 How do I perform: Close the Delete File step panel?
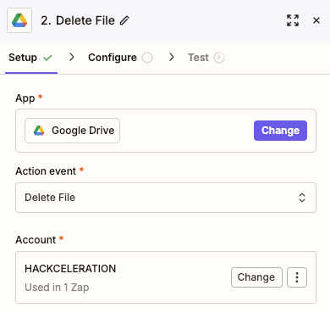click(x=316, y=20)
